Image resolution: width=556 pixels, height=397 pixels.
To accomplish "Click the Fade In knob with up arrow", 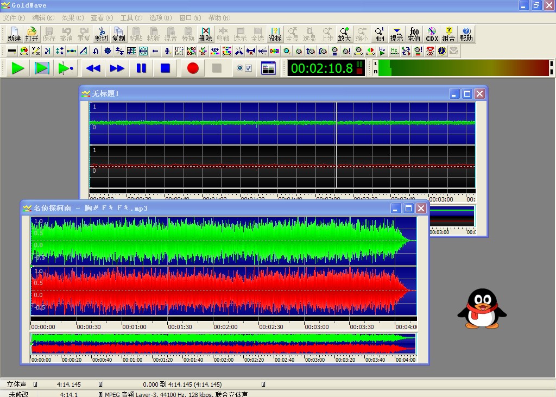I will point(311,51).
